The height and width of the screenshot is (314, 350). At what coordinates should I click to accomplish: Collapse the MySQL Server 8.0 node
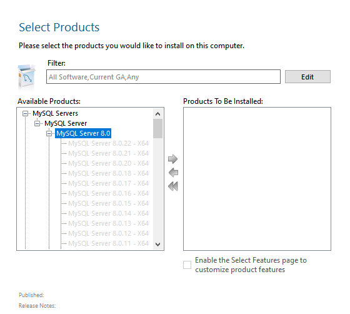tap(49, 134)
